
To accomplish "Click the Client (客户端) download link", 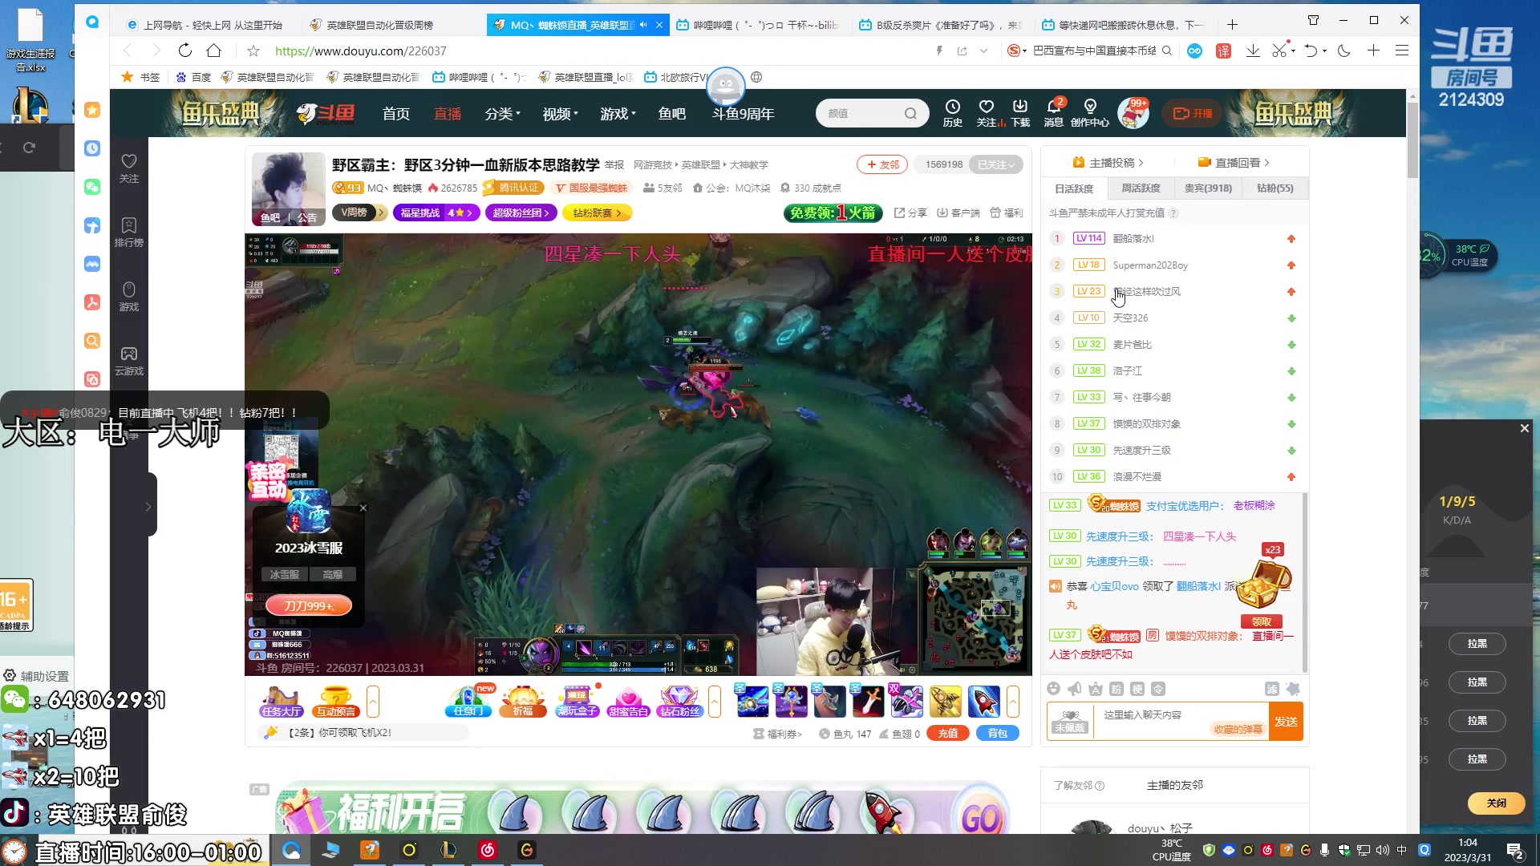I will pos(958,212).
